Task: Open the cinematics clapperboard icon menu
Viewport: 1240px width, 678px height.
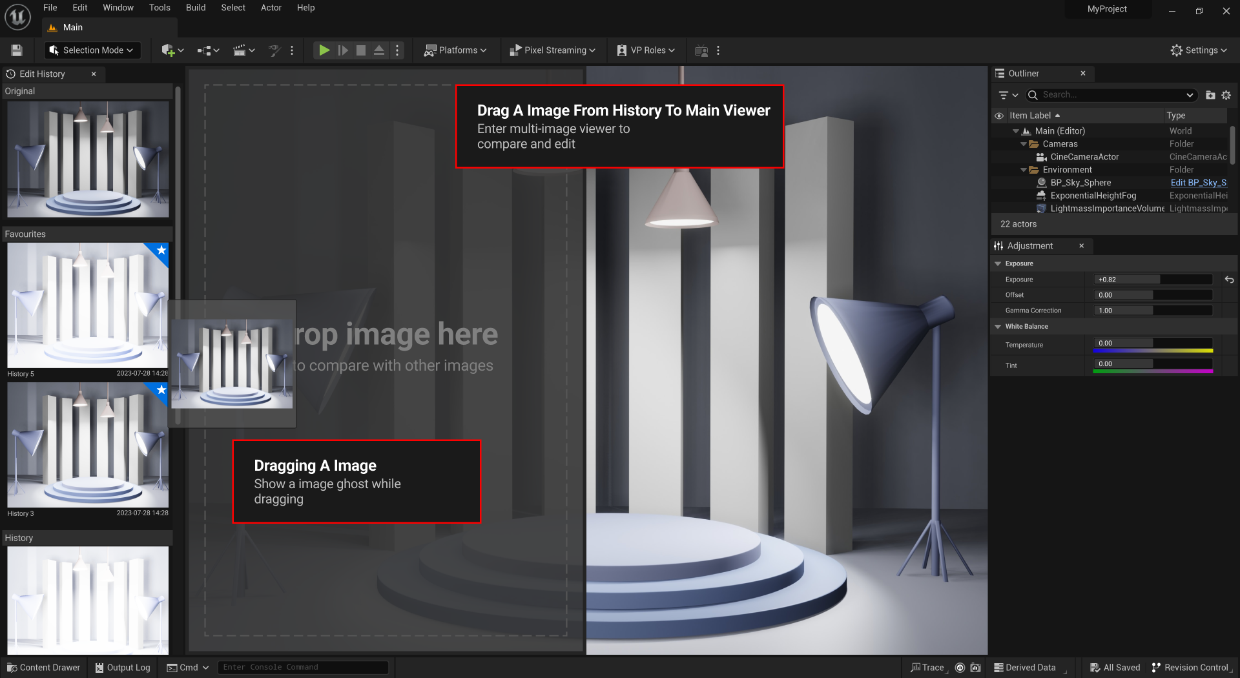Action: [x=243, y=50]
